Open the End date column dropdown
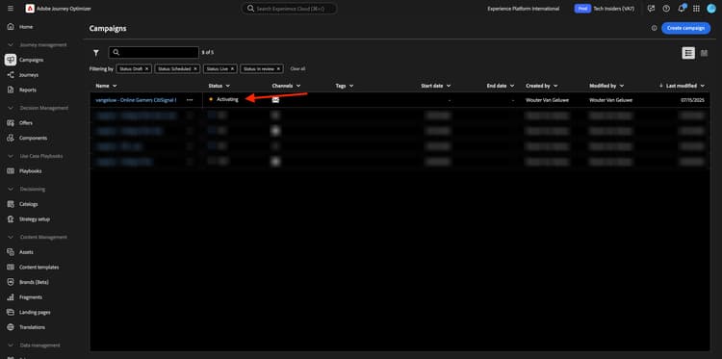Viewport: 722px width, 359px height. [x=512, y=86]
